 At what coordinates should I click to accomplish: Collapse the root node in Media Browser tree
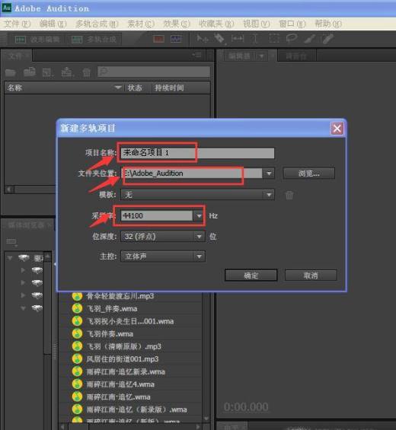(x=10, y=258)
